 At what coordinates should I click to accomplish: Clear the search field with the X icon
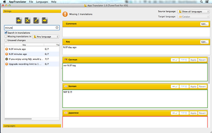click(57, 28)
